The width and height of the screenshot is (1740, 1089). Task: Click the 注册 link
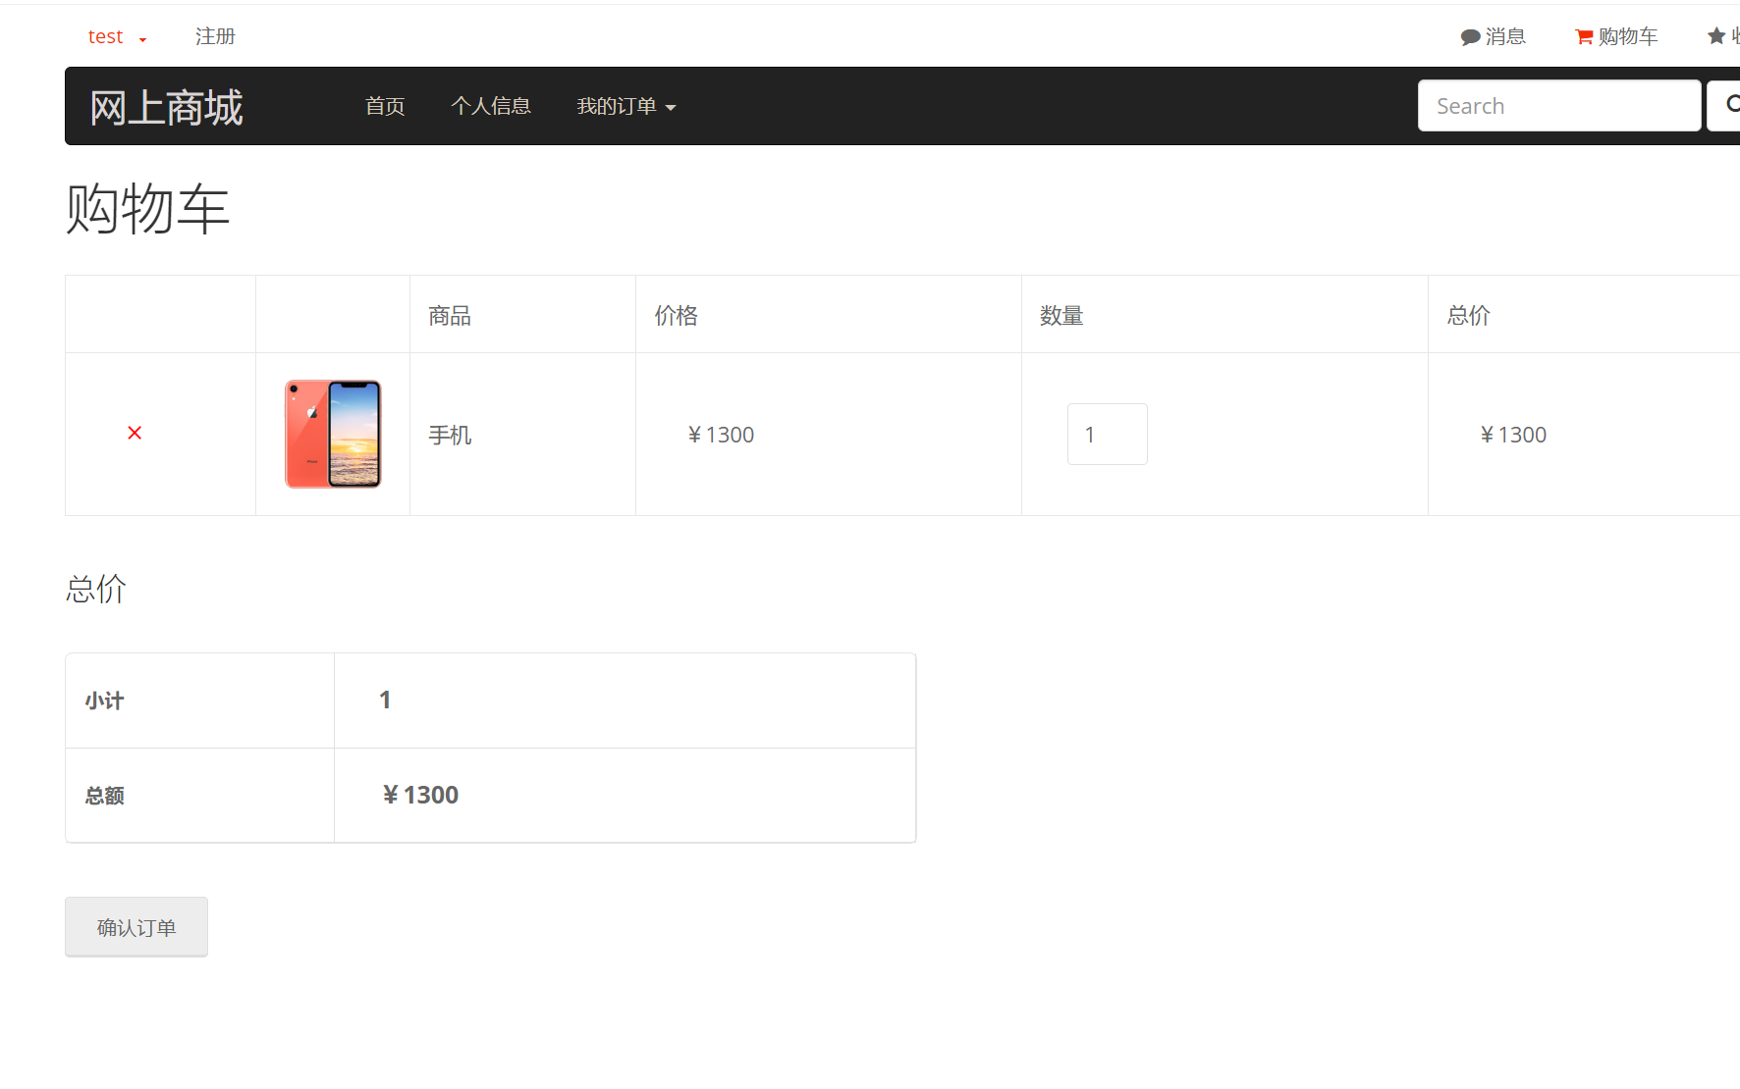click(215, 36)
